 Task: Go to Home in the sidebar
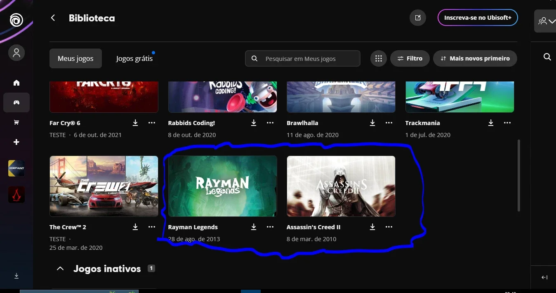click(16, 83)
